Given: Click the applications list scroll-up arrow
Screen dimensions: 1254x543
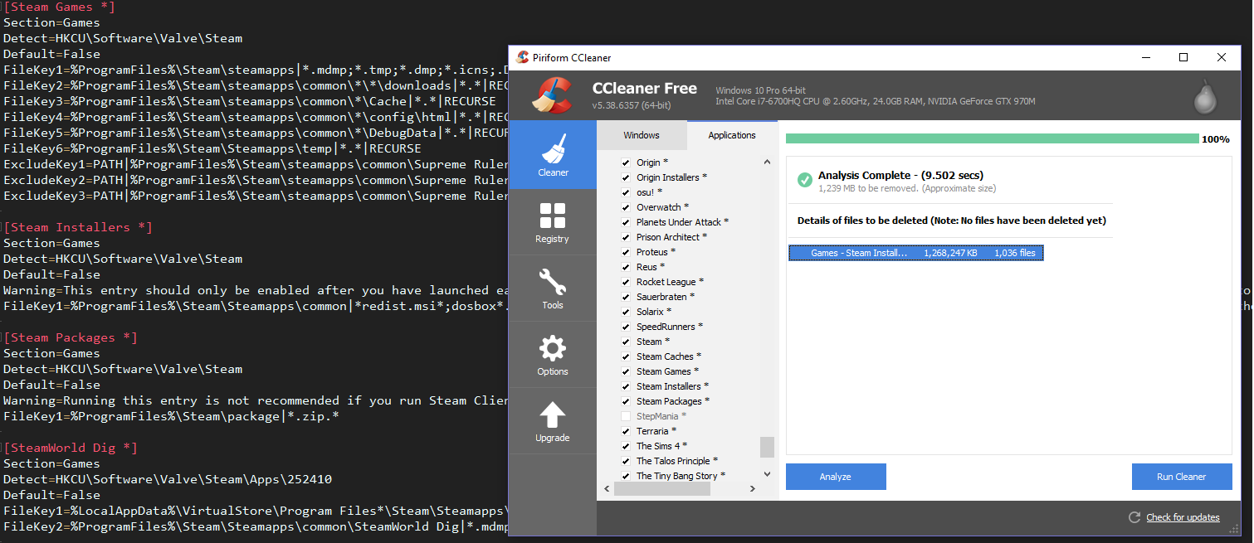Looking at the screenshot, I should 767,162.
